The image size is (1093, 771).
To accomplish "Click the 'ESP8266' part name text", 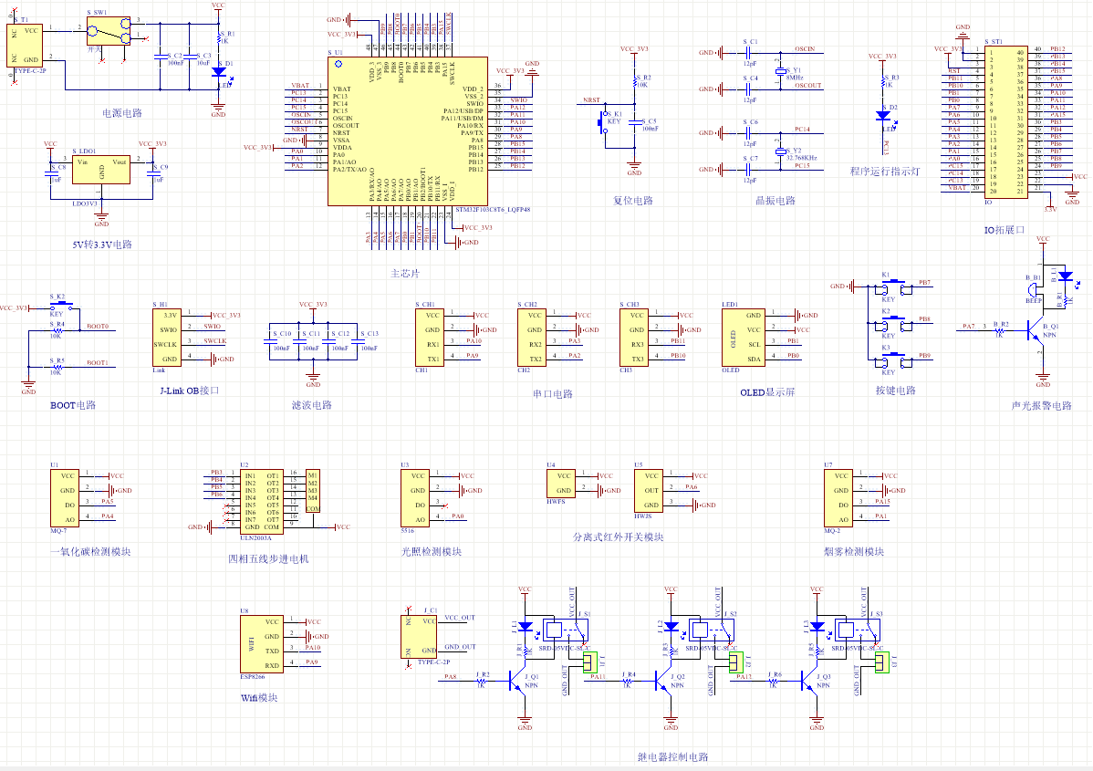I will 253,677.
